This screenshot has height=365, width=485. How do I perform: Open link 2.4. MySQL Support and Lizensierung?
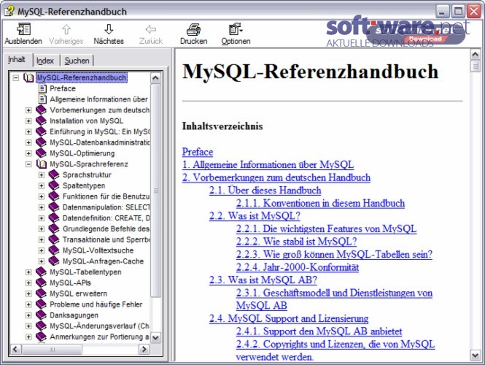click(x=289, y=318)
